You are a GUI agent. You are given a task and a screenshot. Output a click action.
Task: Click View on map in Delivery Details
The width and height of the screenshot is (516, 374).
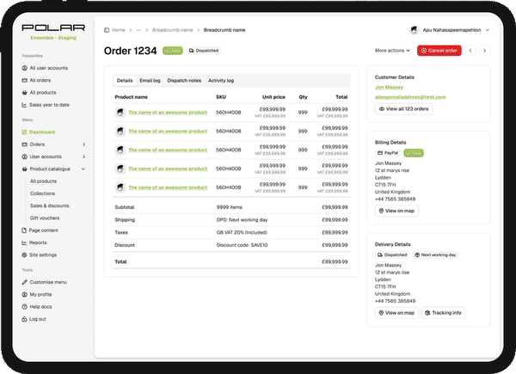pyautogui.click(x=396, y=313)
